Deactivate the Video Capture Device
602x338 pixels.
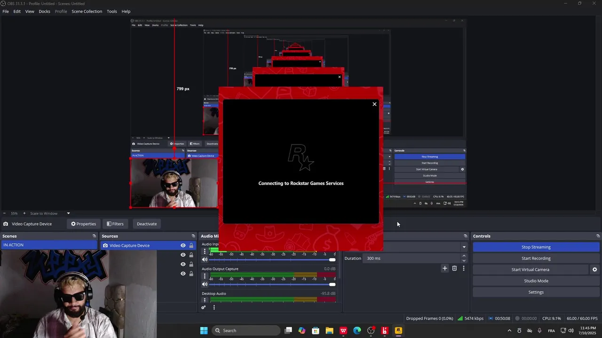click(147, 224)
